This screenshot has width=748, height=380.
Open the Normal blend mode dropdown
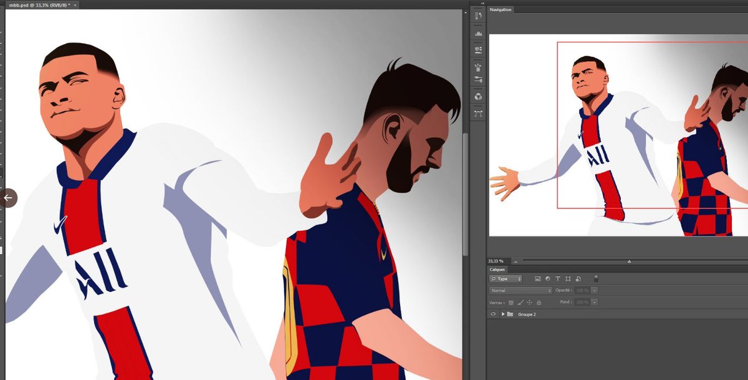(521, 290)
